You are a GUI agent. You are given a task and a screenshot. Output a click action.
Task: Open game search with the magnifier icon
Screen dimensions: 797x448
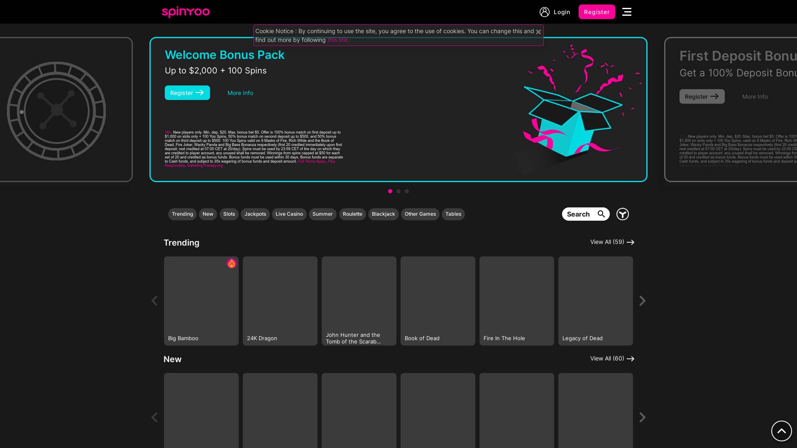(601, 214)
